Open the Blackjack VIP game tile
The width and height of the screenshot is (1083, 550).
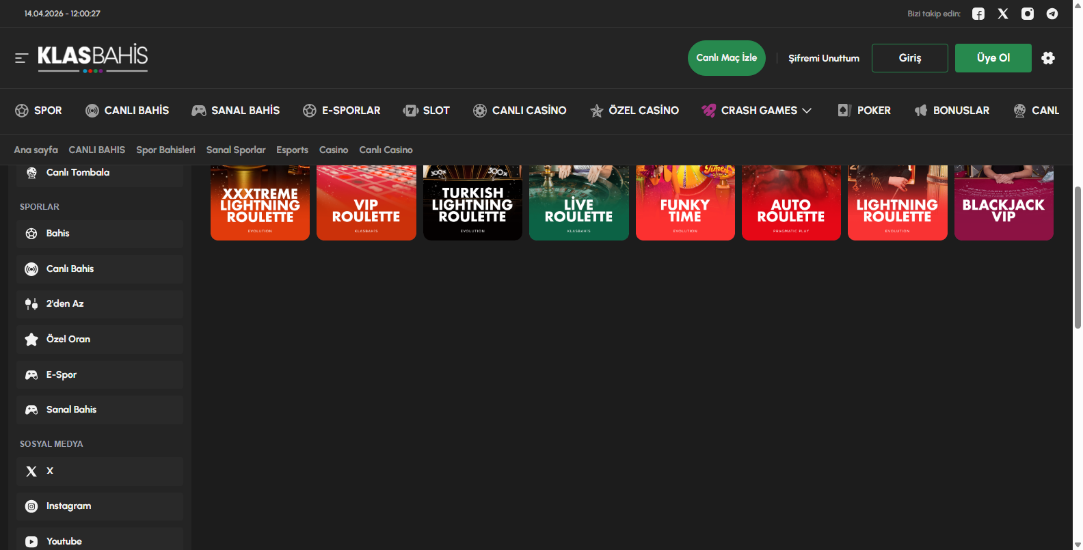pos(1004,203)
